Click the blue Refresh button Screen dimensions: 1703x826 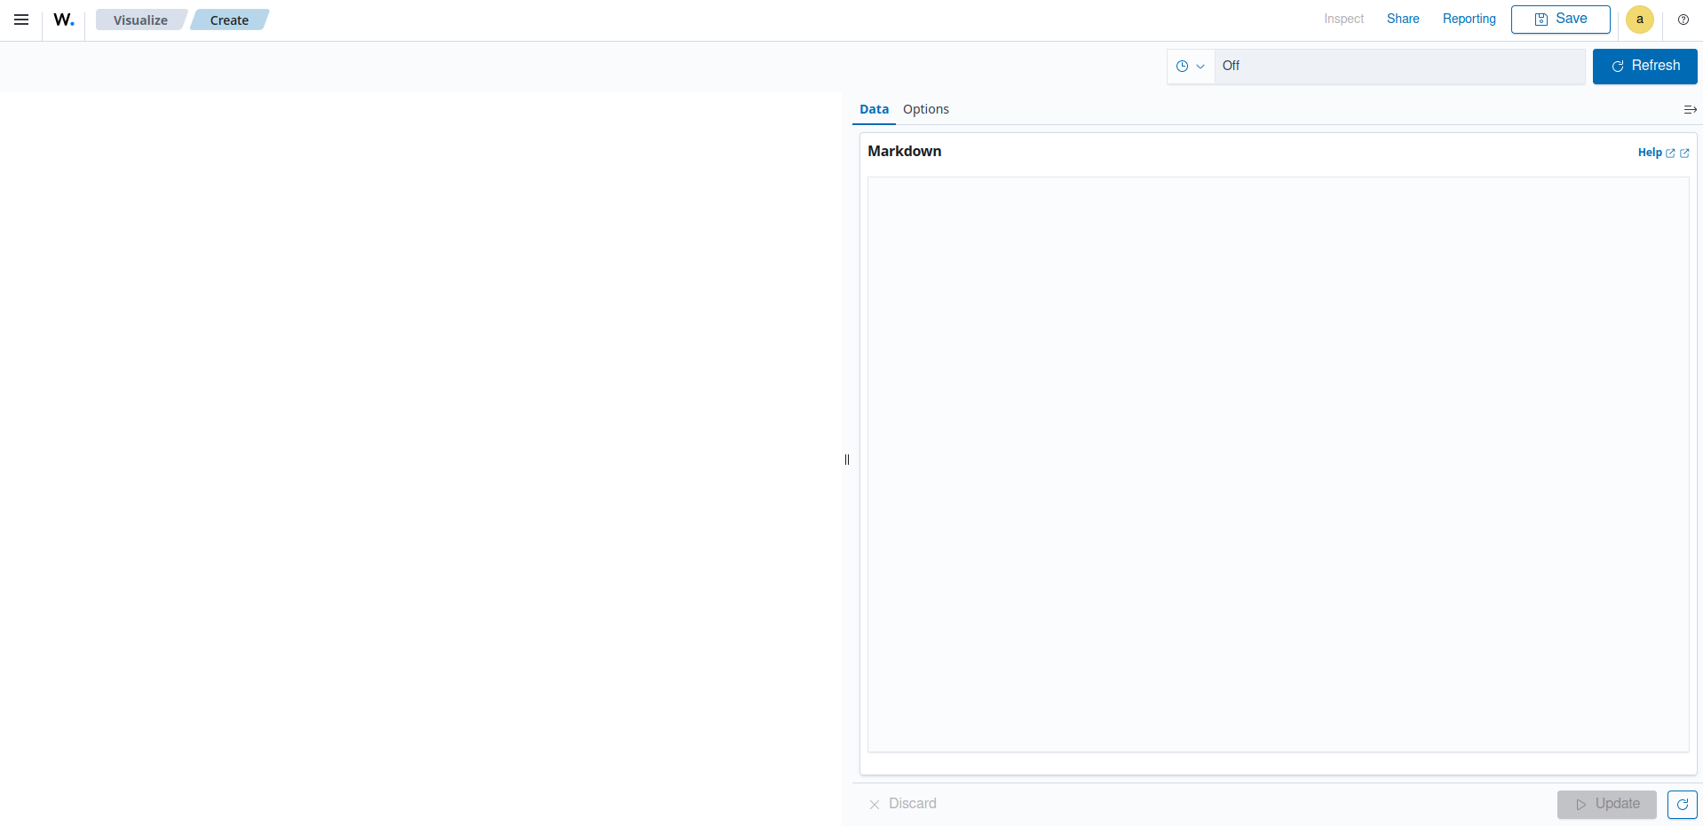point(1644,66)
